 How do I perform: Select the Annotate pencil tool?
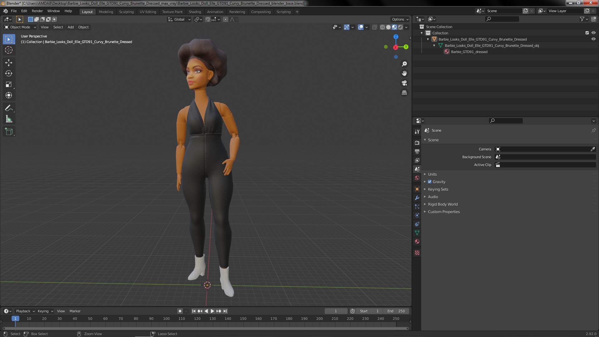[9, 108]
